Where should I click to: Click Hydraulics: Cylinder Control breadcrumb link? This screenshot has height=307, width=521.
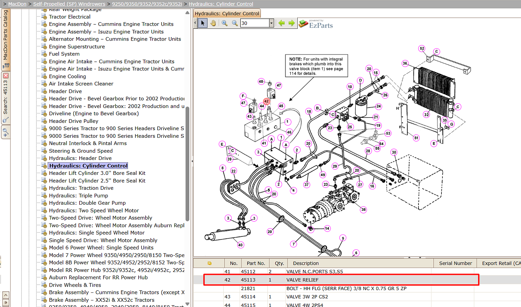click(x=221, y=4)
